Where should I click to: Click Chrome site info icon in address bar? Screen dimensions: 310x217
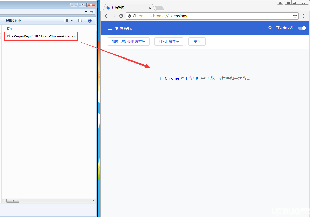coord(129,16)
